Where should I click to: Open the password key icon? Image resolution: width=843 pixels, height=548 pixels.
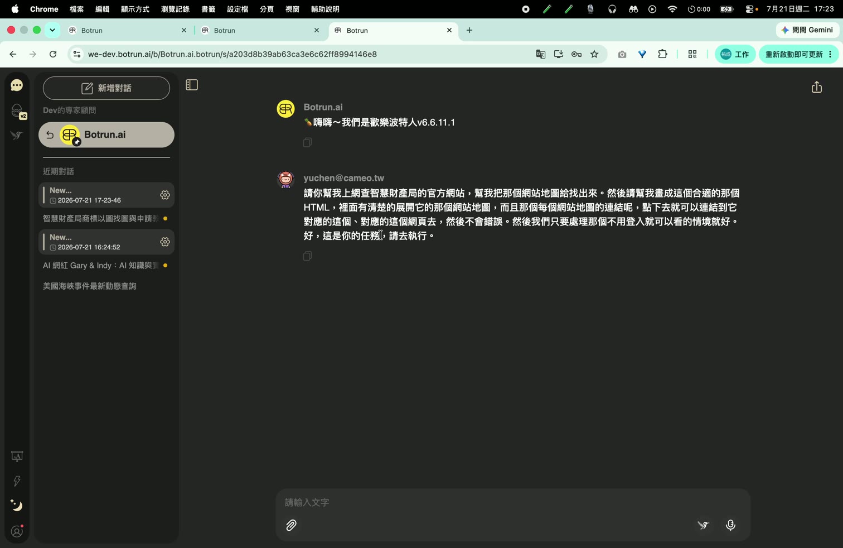click(x=576, y=54)
